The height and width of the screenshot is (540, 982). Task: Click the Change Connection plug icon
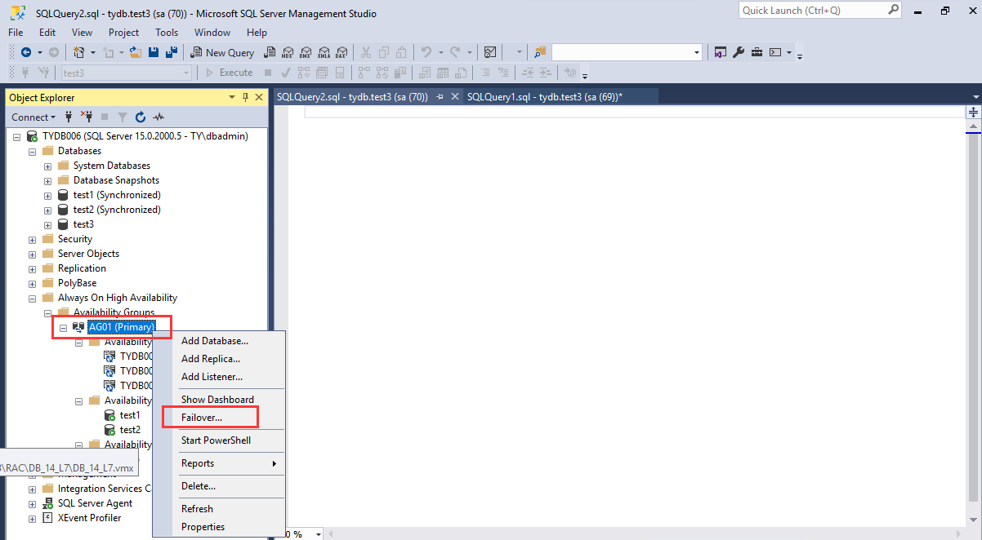tap(43, 73)
